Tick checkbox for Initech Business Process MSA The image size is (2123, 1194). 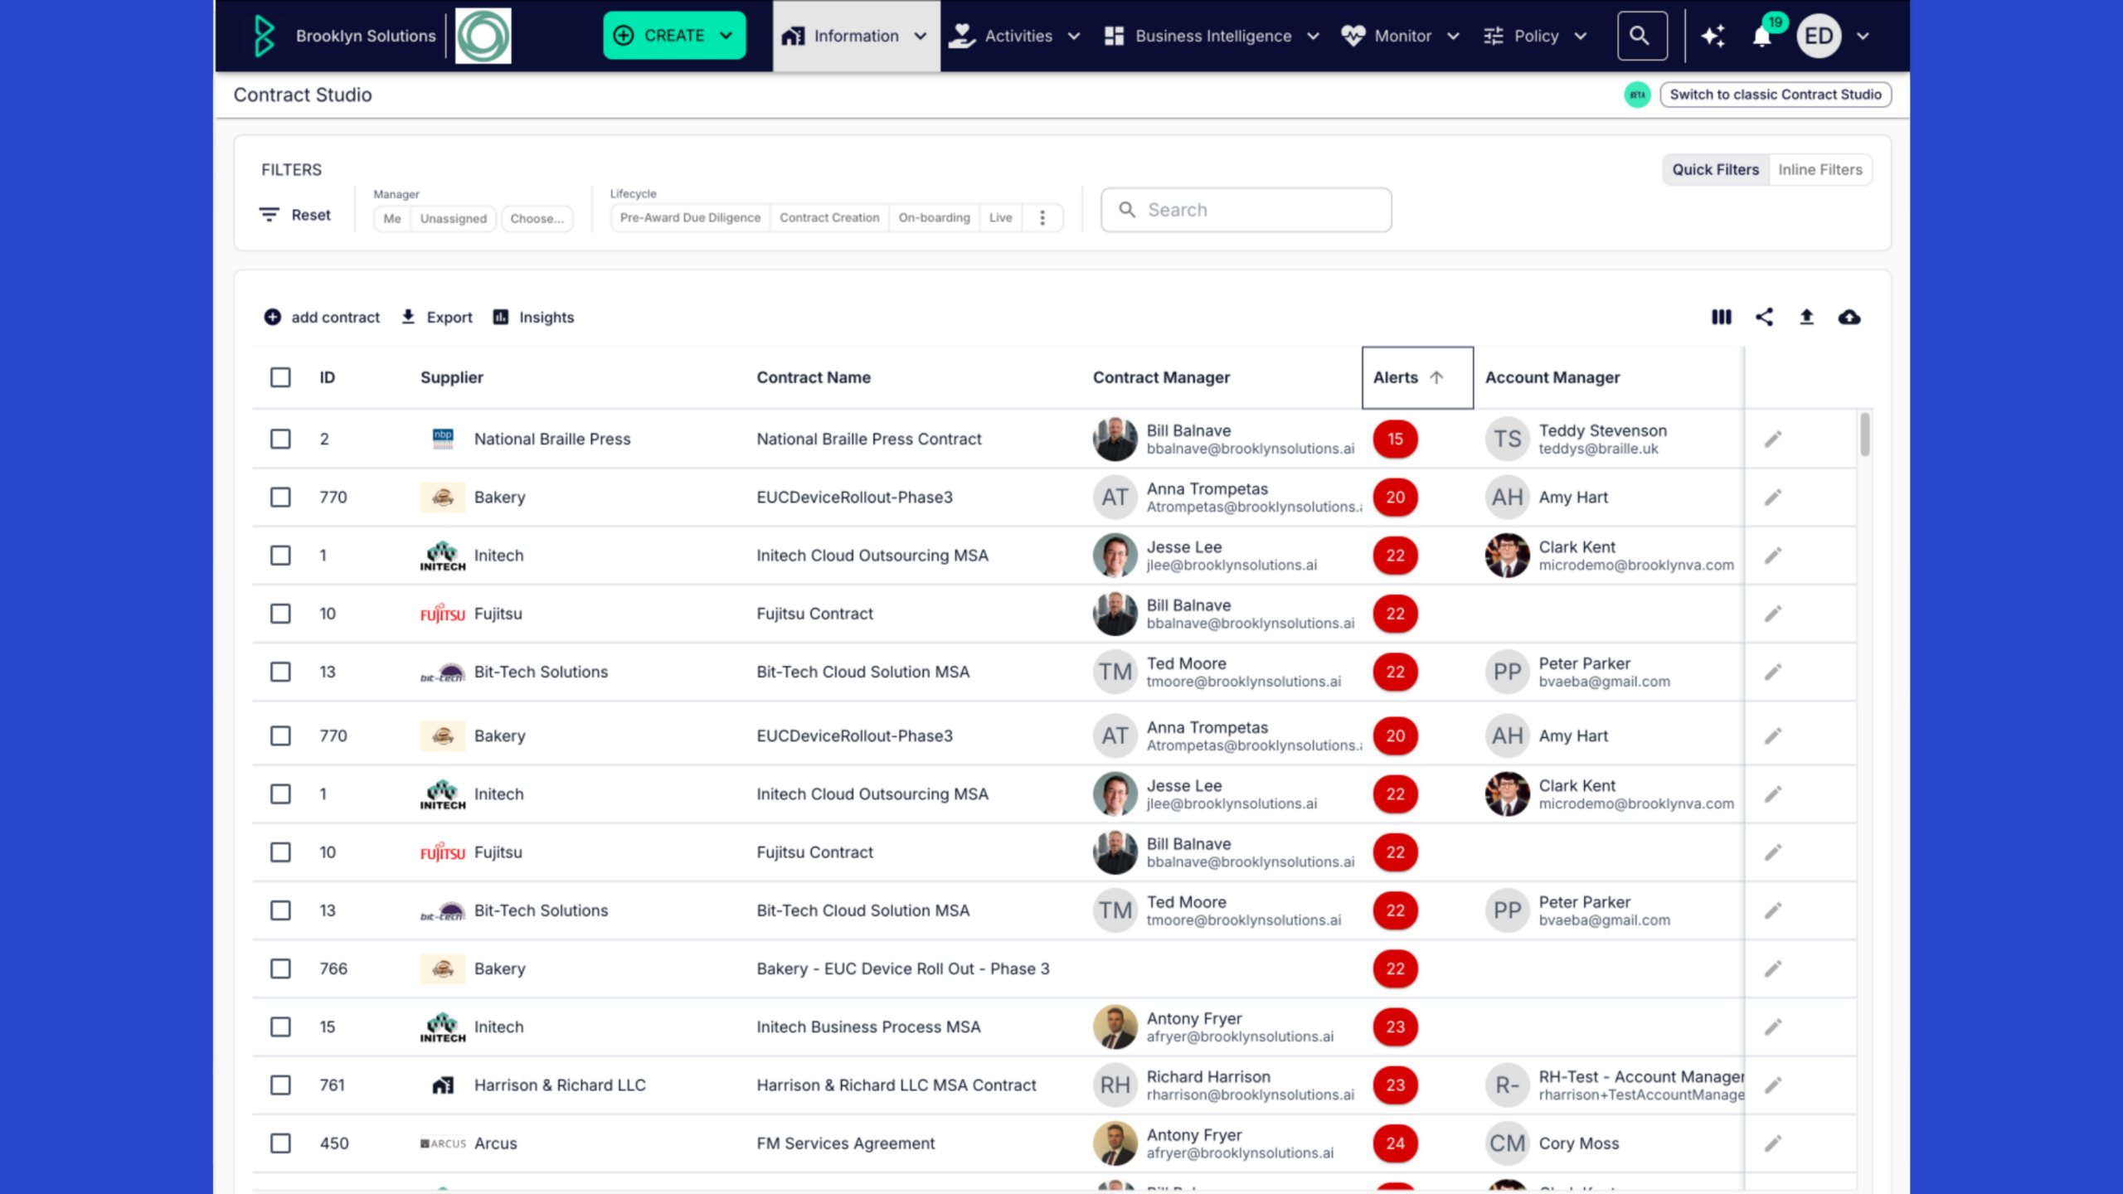tap(280, 1027)
